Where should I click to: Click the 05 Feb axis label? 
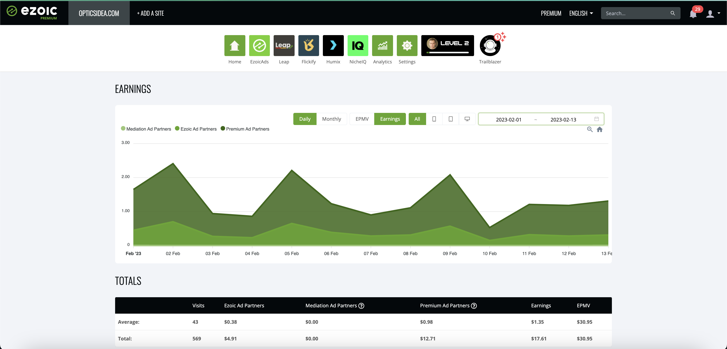[x=292, y=253]
